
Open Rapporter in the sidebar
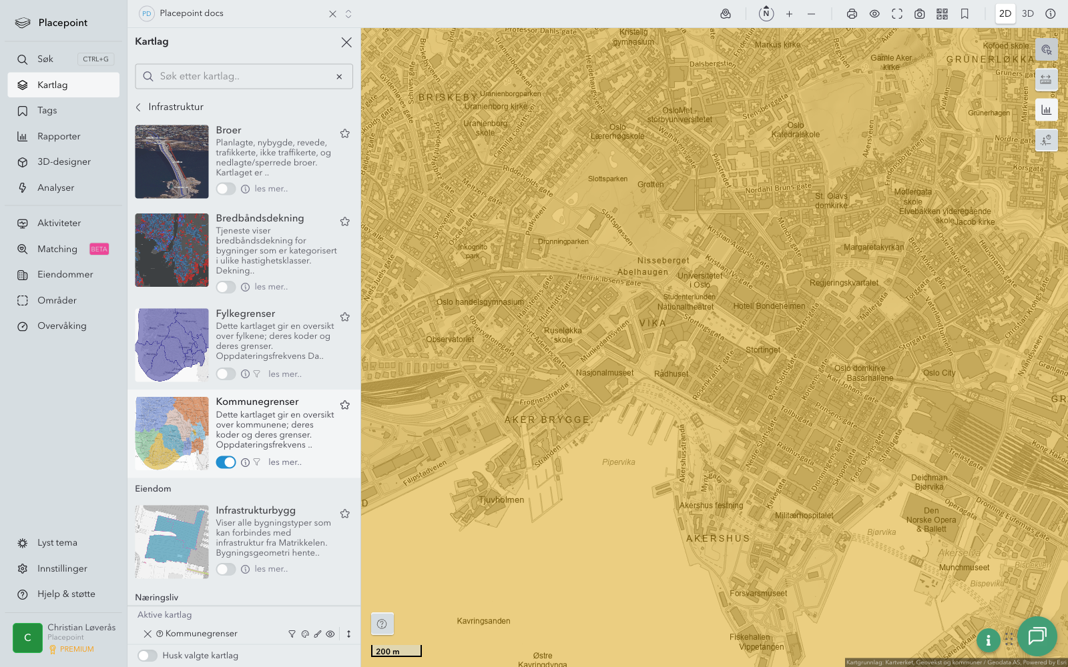click(x=59, y=137)
